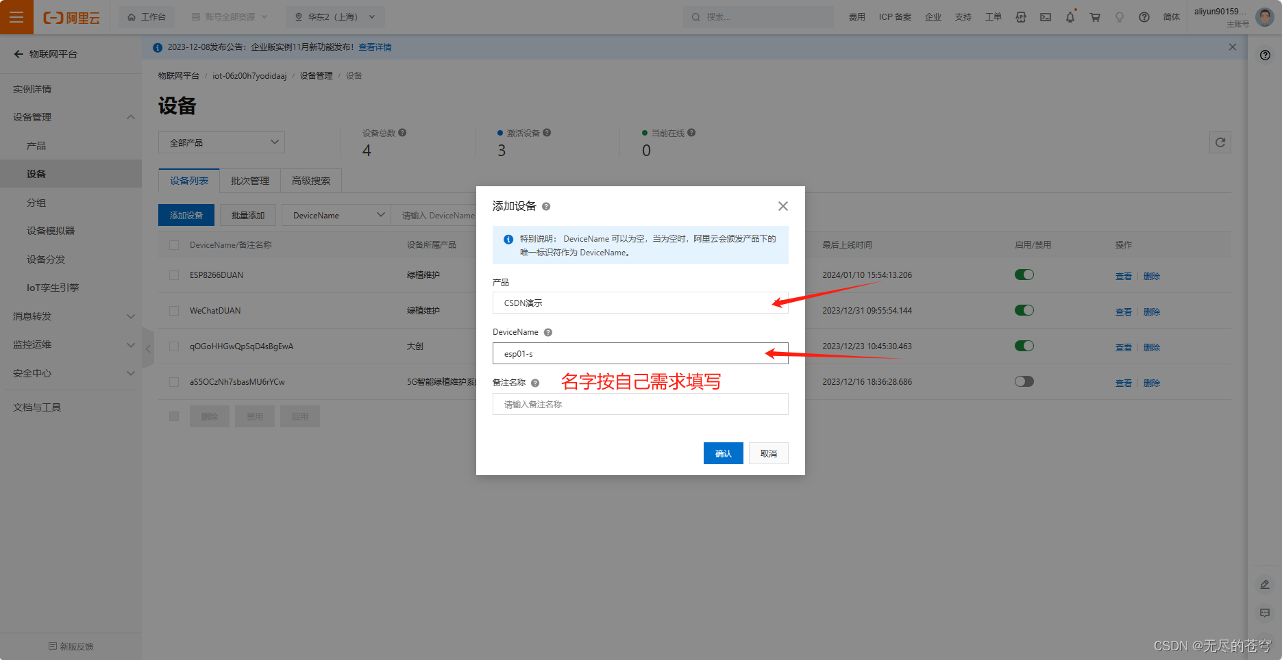This screenshot has width=1282, height=660.
Task: Open the 工作台 button in top bar
Action: tap(147, 17)
